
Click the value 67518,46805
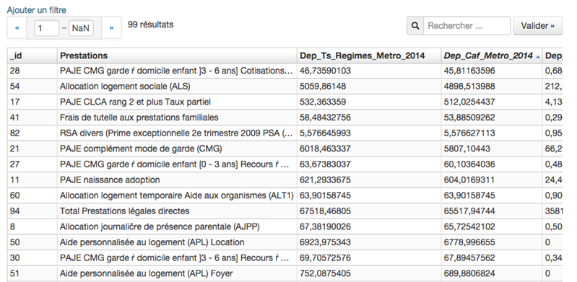click(325, 211)
